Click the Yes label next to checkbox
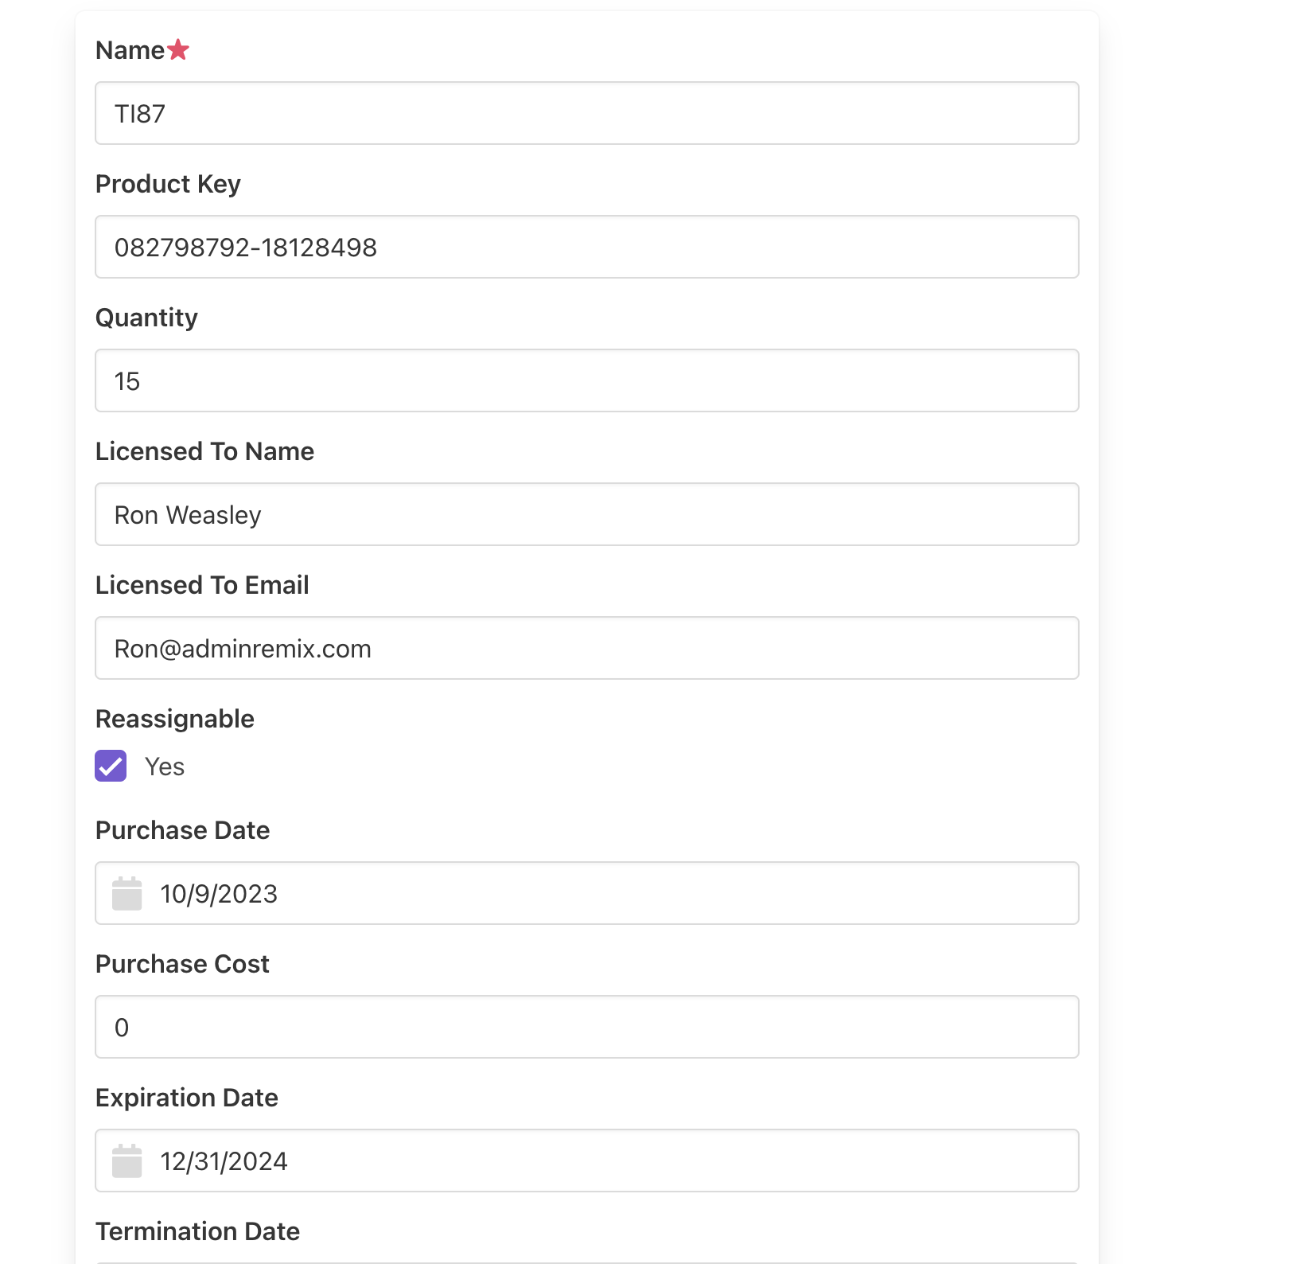The height and width of the screenshot is (1264, 1300). pos(165,767)
